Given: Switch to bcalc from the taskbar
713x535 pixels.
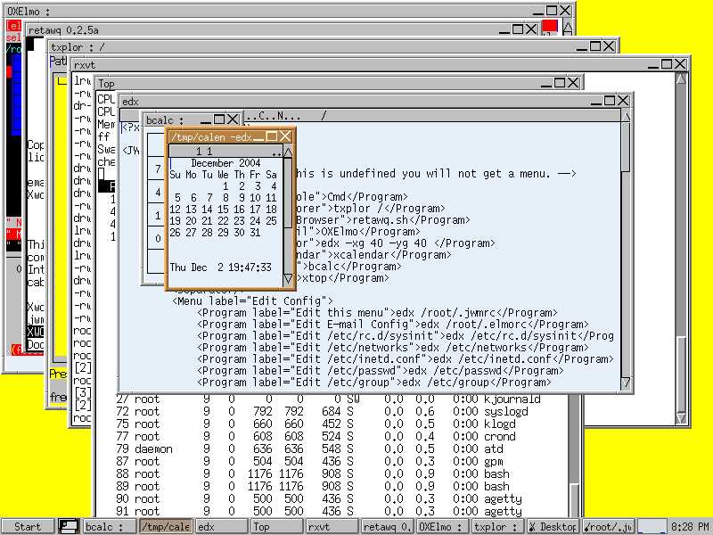Looking at the screenshot, I should (x=109, y=526).
